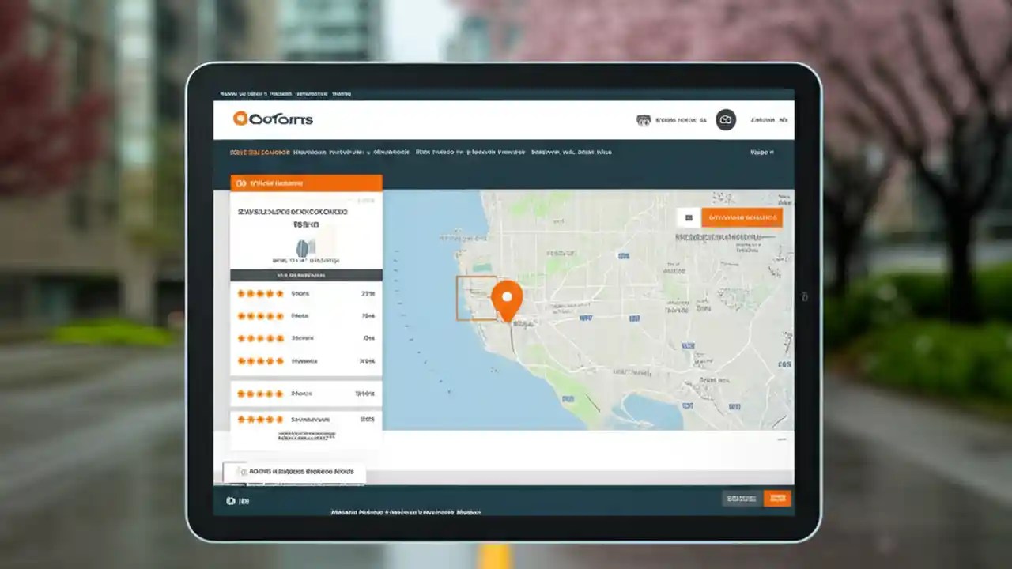Click the orange button at top of map

tap(742, 217)
